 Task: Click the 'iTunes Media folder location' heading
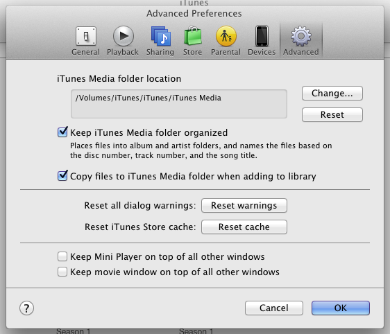coord(119,79)
